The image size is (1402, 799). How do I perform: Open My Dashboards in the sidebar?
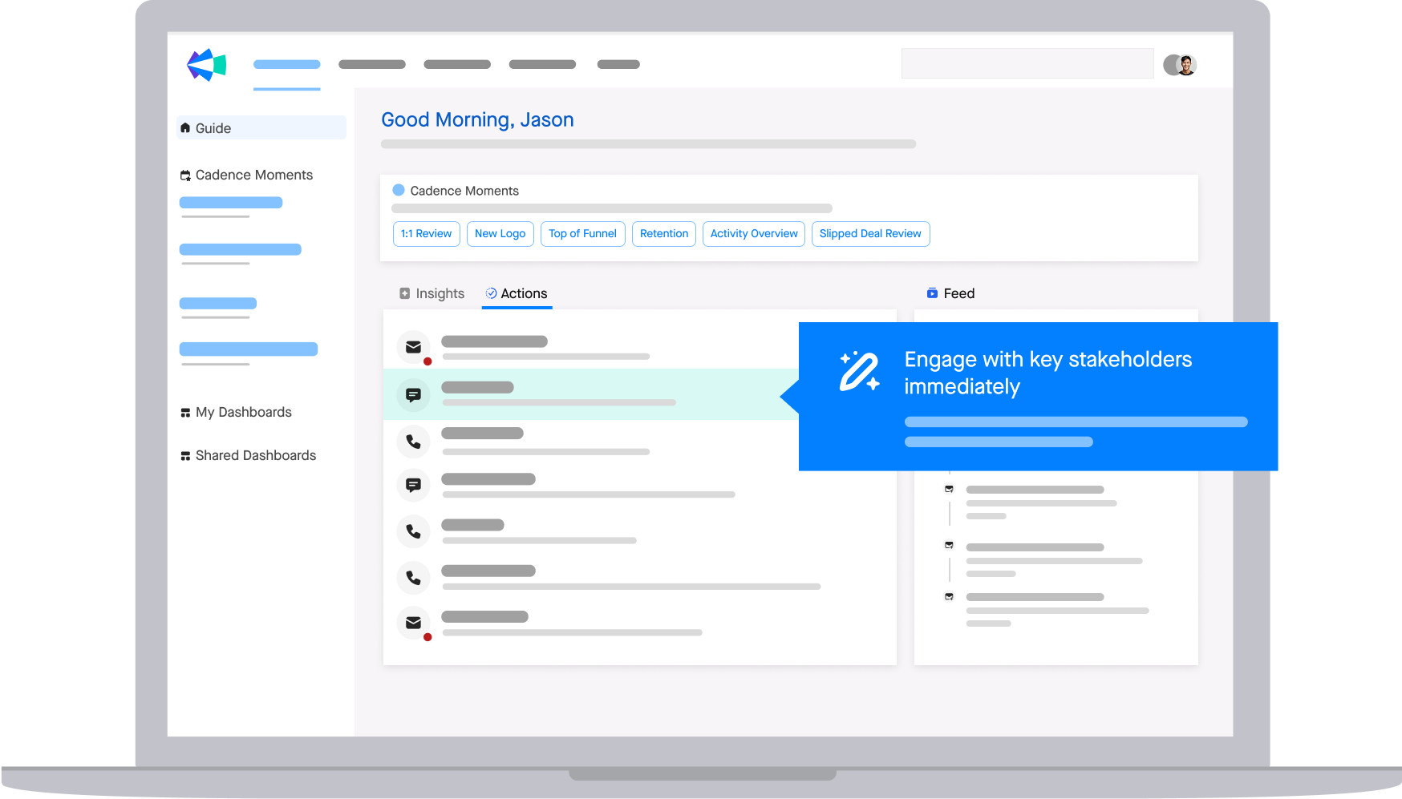tap(243, 412)
